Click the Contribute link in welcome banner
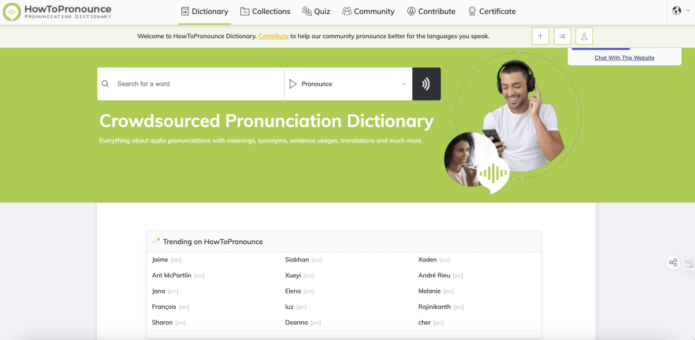 (273, 36)
